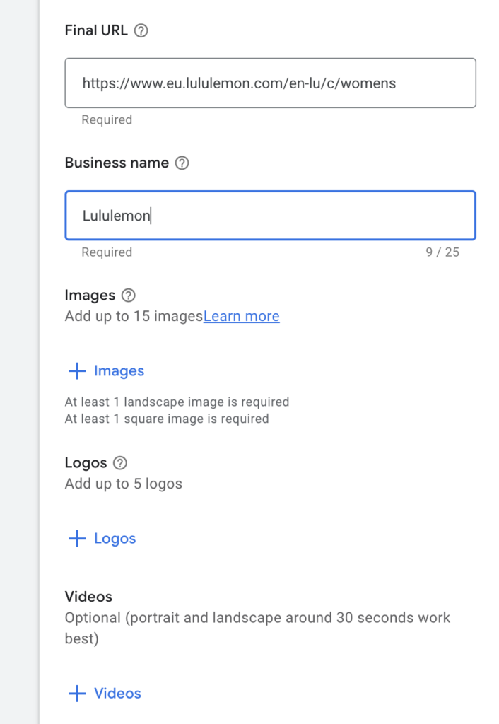499x724 pixels.
Task: Select 'At least 1 square image is required'
Action: [x=167, y=419]
